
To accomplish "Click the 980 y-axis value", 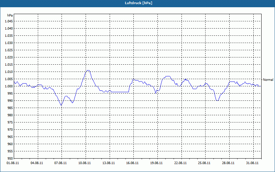I will coord(11,115).
